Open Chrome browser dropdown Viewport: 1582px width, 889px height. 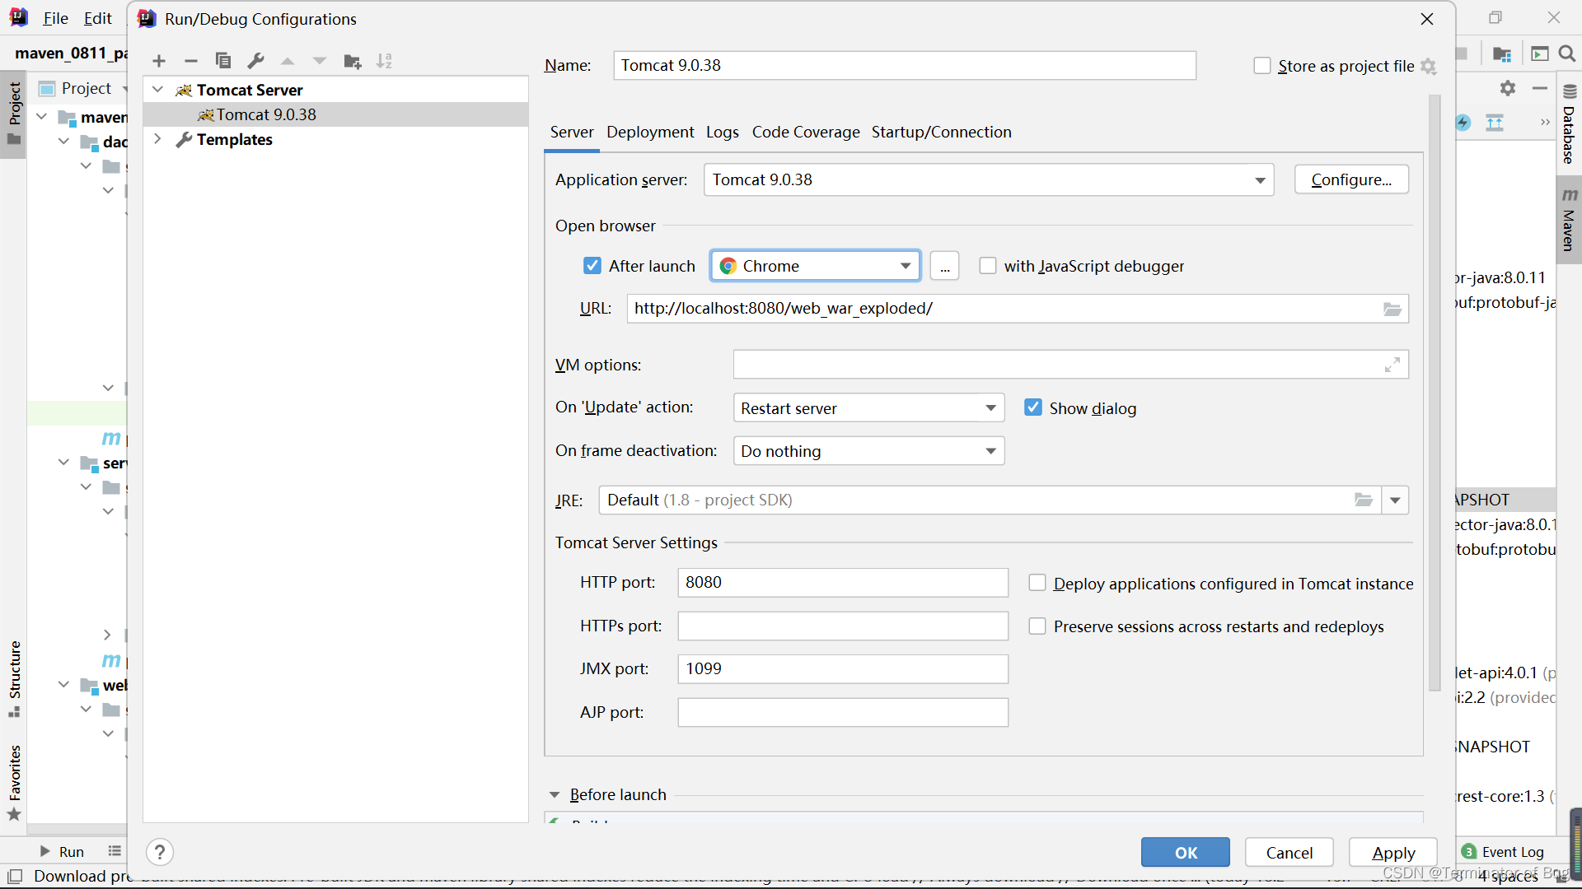815,266
